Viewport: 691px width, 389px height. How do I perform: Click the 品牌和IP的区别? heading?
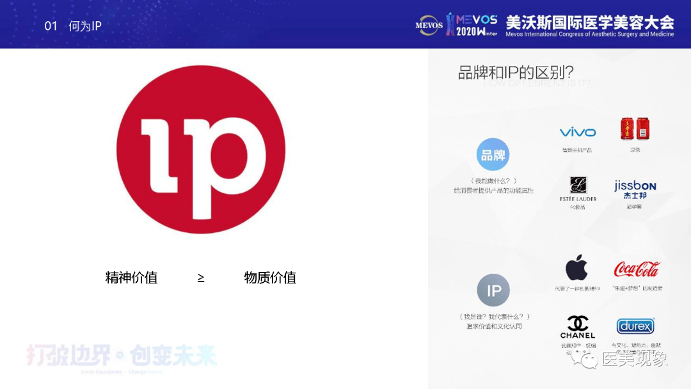tap(516, 73)
